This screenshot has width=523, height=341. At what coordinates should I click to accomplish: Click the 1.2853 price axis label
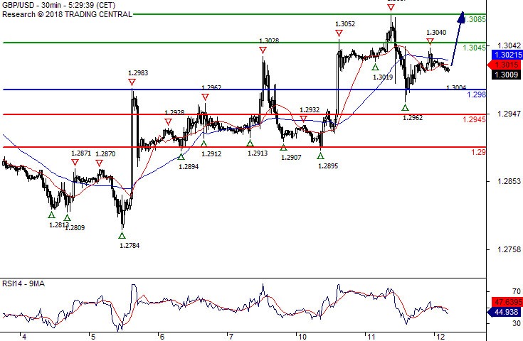point(509,181)
